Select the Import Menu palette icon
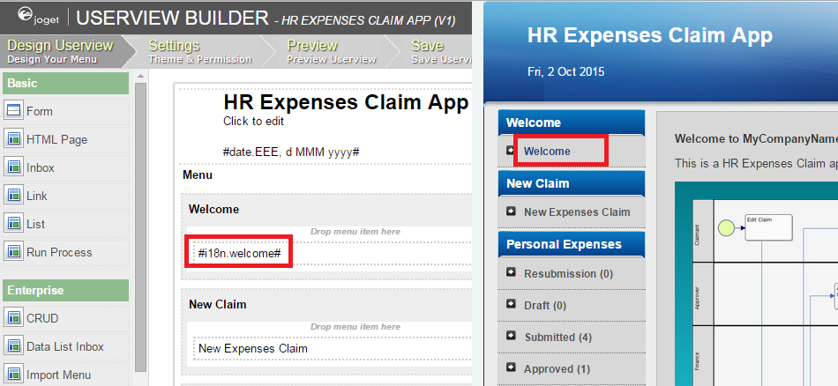This screenshot has width=838, height=386. (x=13, y=375)
